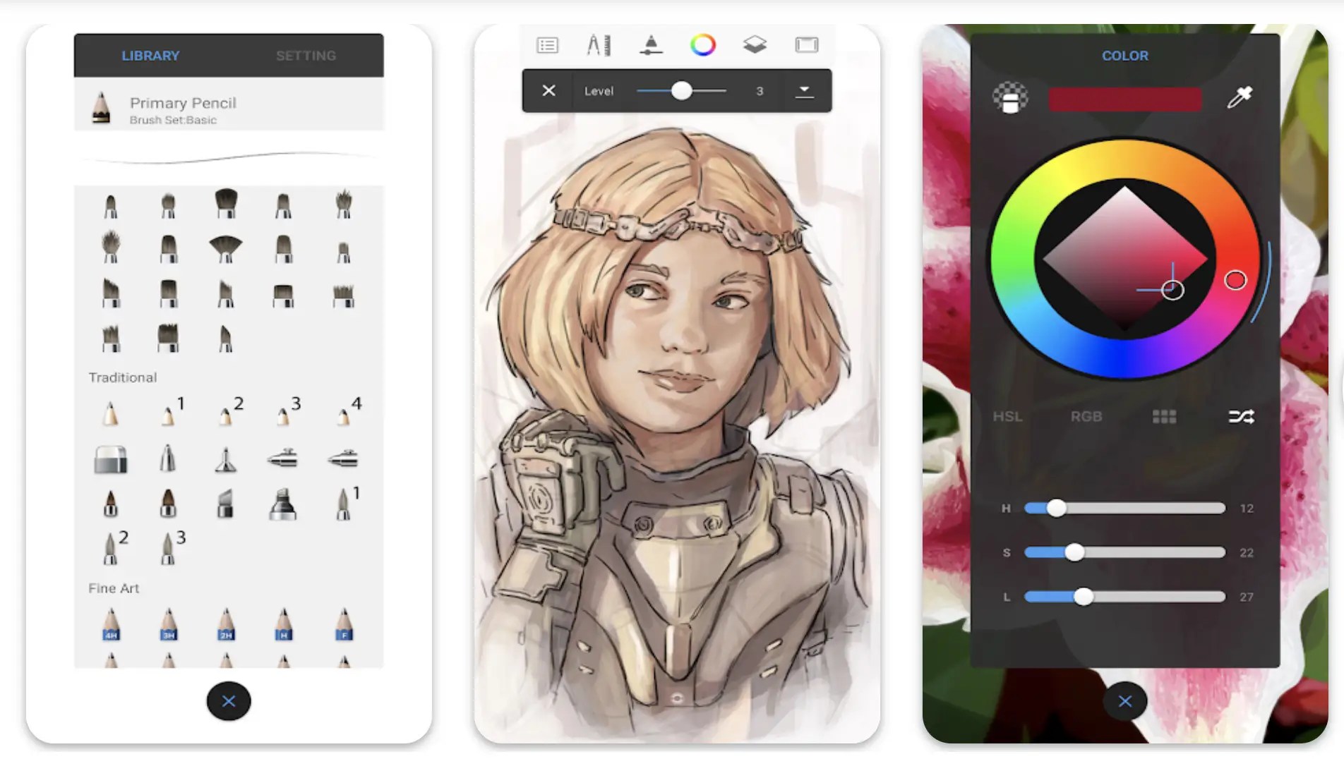Tap the random color shuffle icon
The height and width of the screenshot is (766, 1344).
point(1242,416)
